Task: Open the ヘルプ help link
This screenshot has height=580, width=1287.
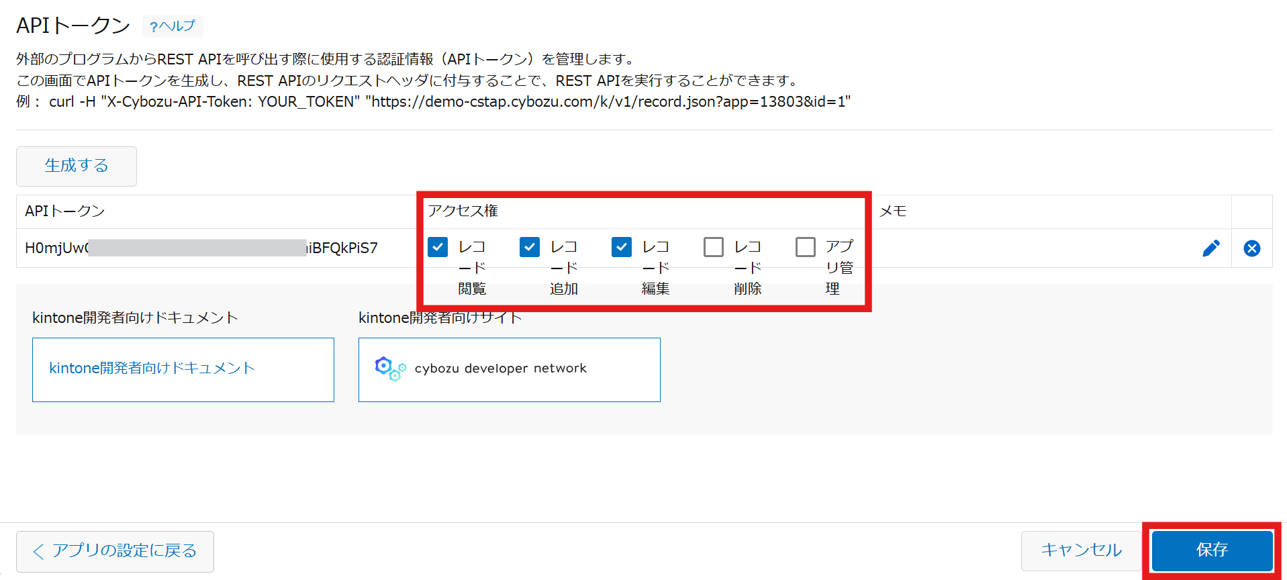Action: (173, 26)
